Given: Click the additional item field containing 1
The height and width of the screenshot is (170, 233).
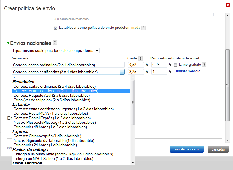Looking at the screenshot, I should tap(159, 72).
